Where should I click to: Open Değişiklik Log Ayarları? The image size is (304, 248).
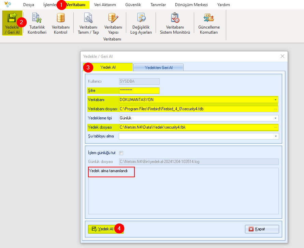[x=141, y=23]
